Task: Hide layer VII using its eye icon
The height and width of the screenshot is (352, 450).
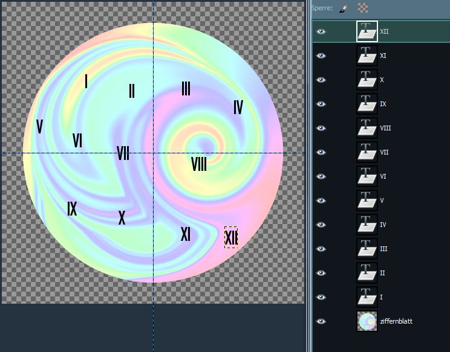Action: click(x=321, y=152)
